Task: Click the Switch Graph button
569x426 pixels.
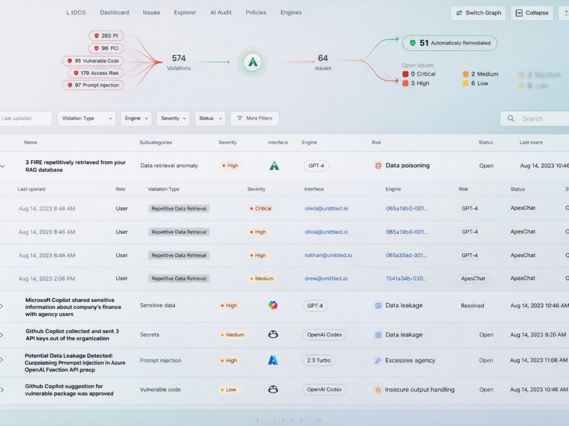Action: tap(478, 13)
